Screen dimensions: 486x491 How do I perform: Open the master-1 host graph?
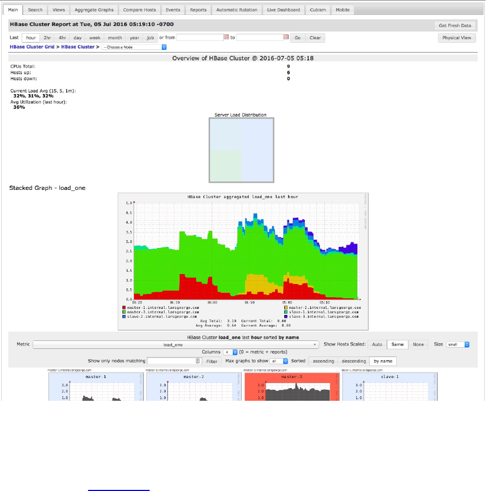pos(96,387)
